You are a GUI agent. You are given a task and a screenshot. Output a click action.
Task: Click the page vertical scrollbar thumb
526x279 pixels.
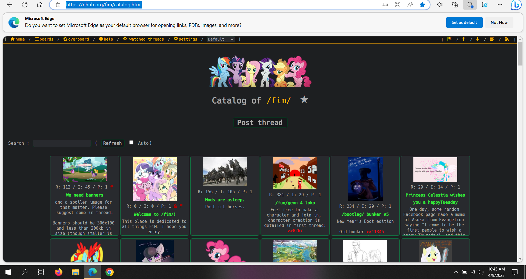pyautogui.click(x=520, y=53)
